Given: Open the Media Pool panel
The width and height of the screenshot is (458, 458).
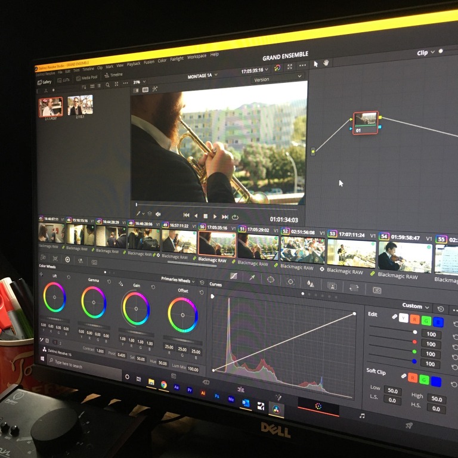Looking at the screenshot, I should [86, 78].
